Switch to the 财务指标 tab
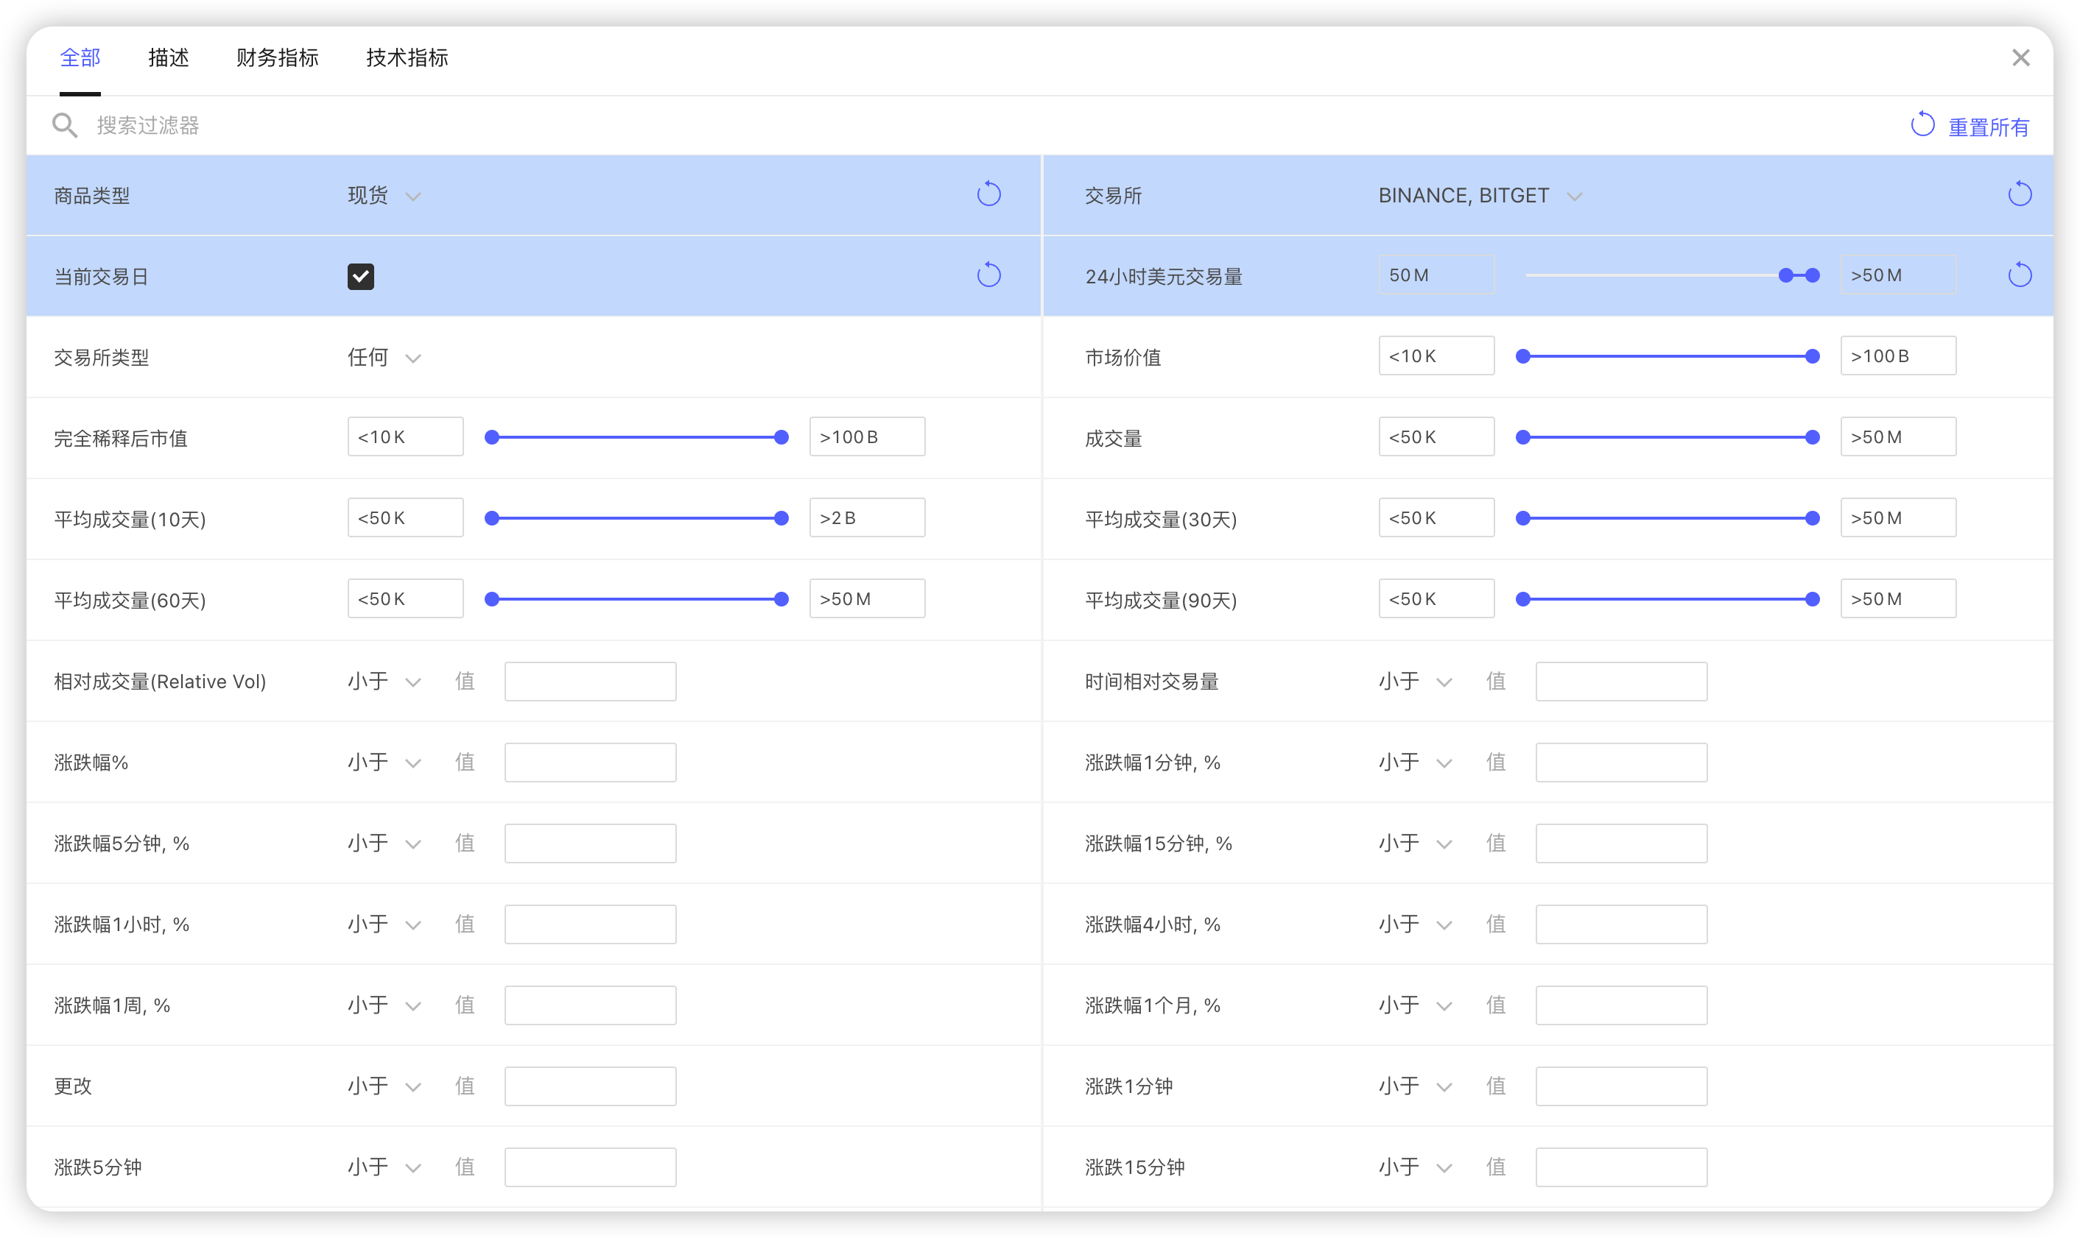 (x=277, y=57)
